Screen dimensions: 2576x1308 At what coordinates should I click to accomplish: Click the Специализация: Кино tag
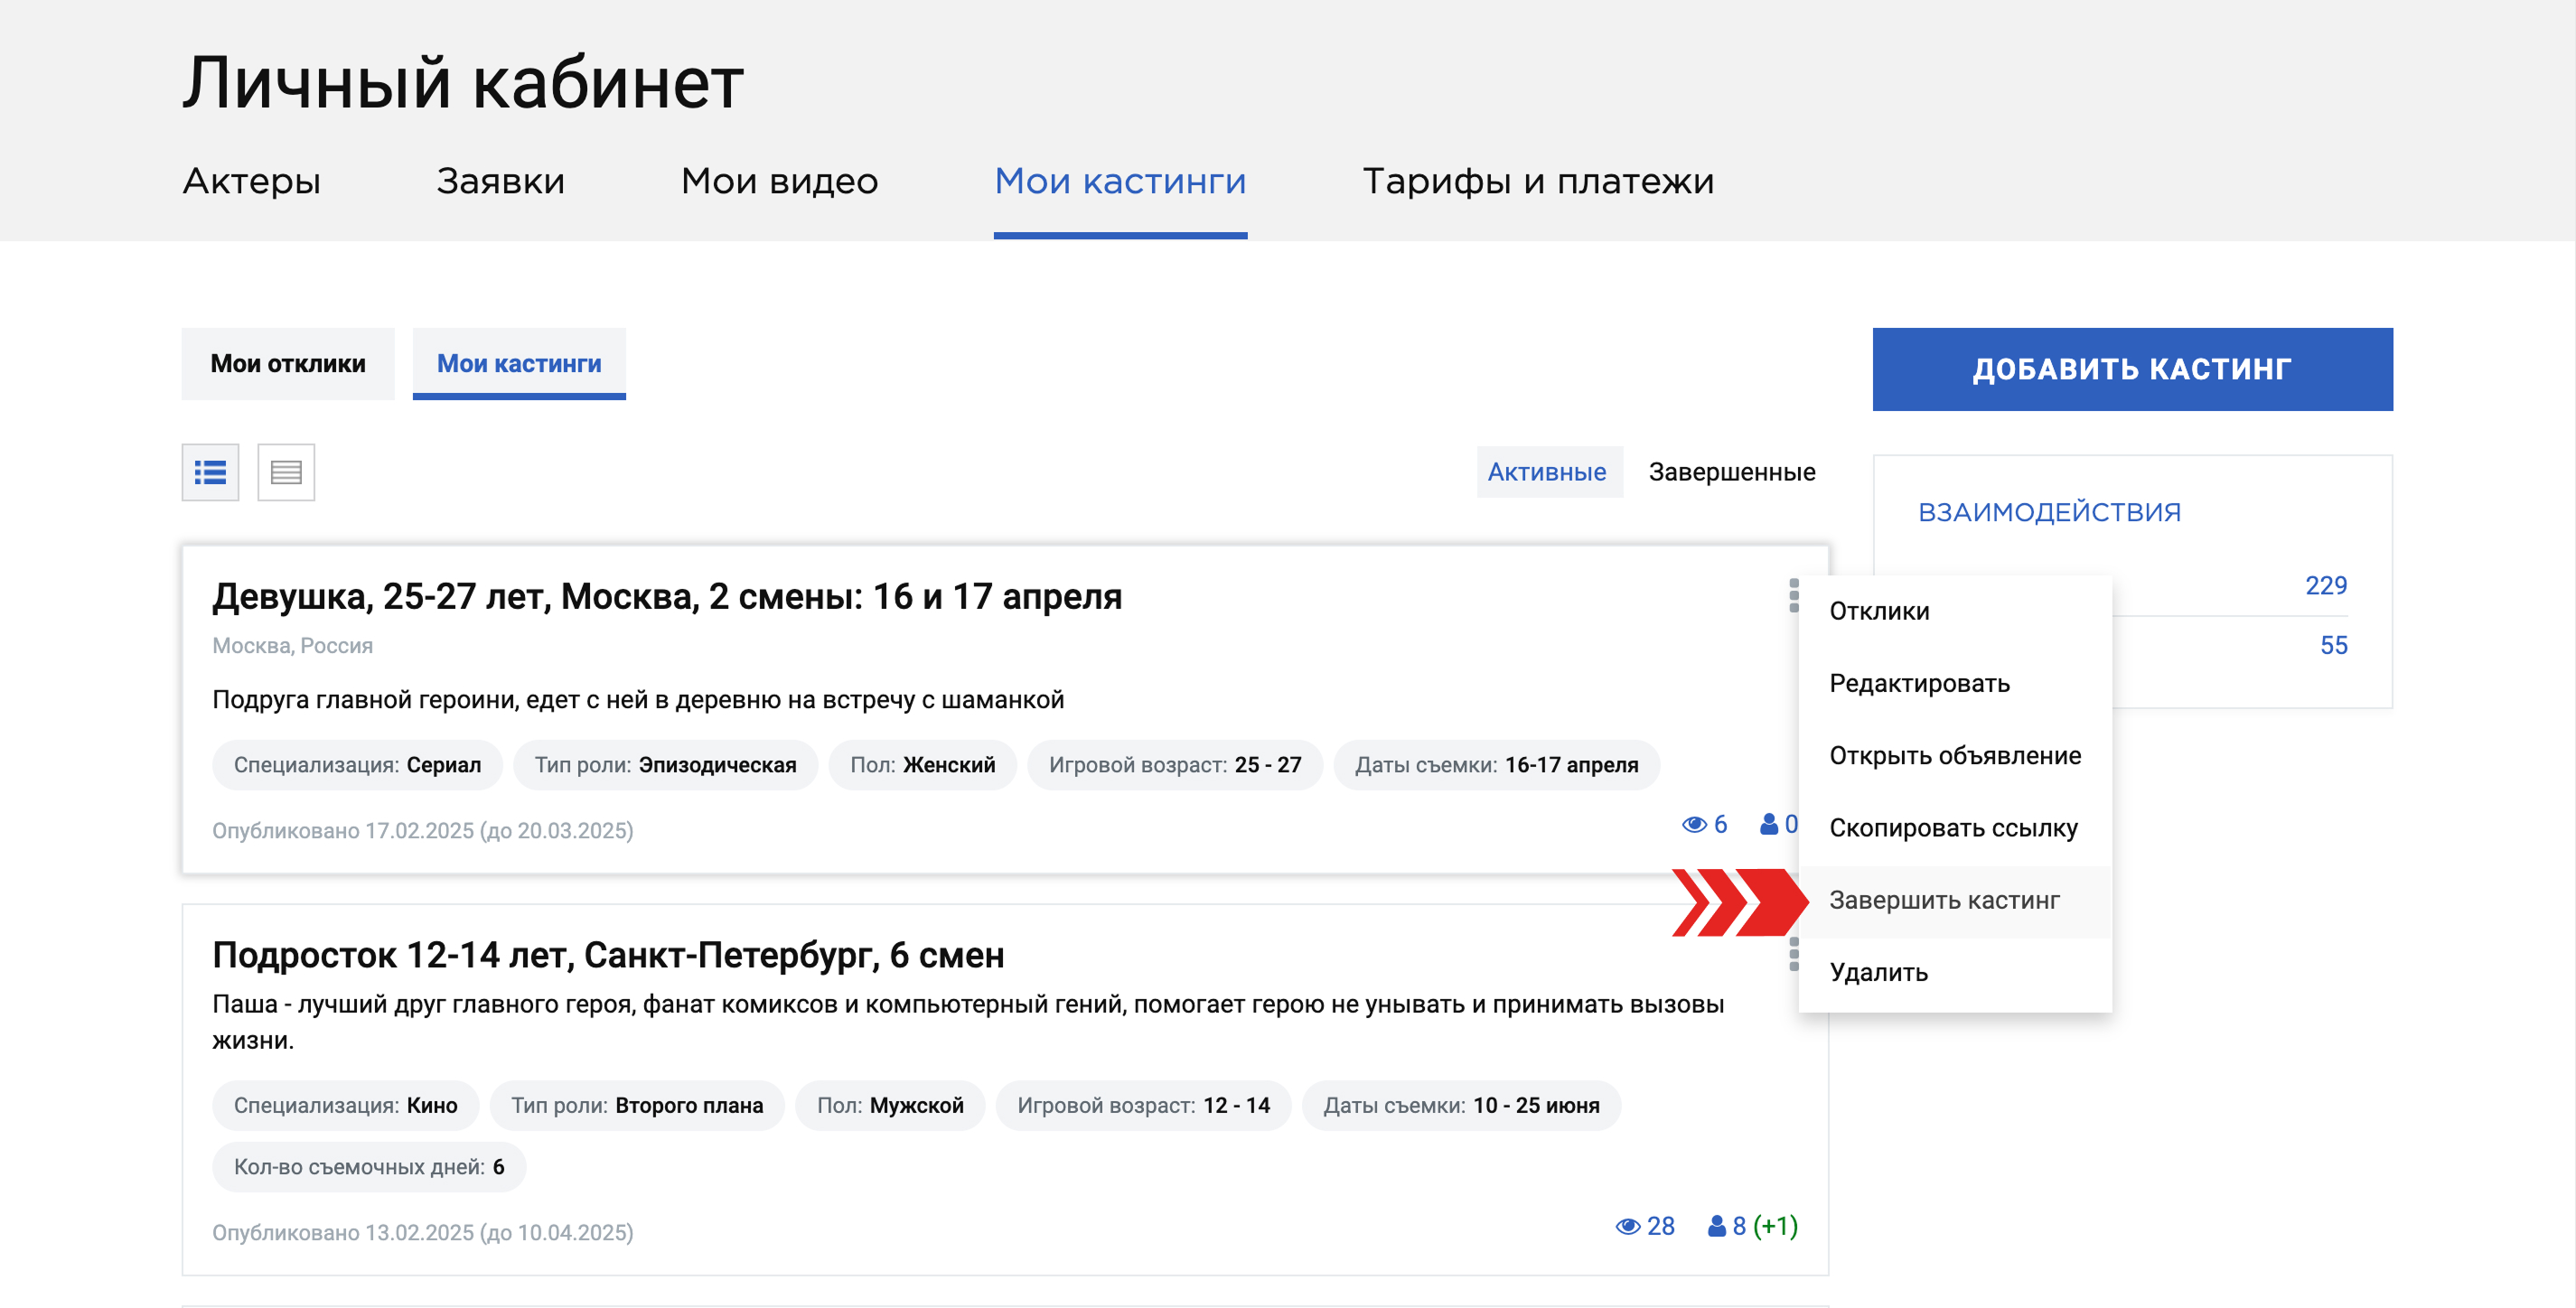tap(345, 1105)
